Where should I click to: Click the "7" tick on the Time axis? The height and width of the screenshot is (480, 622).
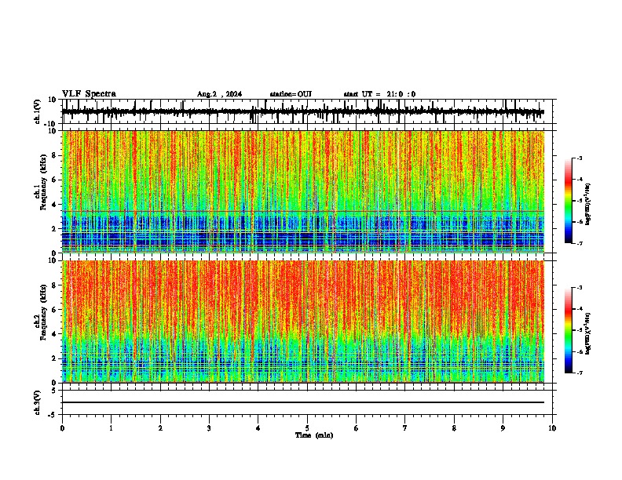pos(405,428)
